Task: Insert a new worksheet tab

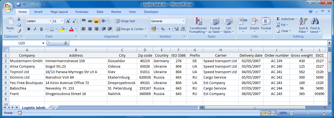Action: click(52, 108)
